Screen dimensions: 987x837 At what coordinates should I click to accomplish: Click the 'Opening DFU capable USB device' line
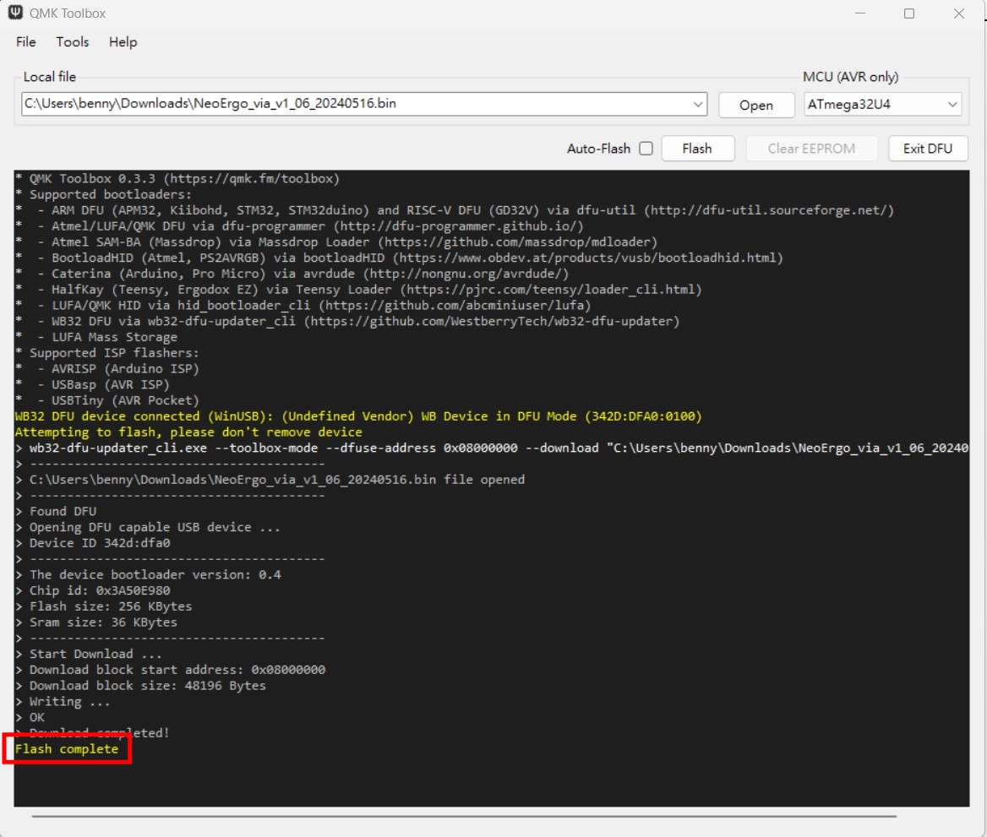coord(148,527)
